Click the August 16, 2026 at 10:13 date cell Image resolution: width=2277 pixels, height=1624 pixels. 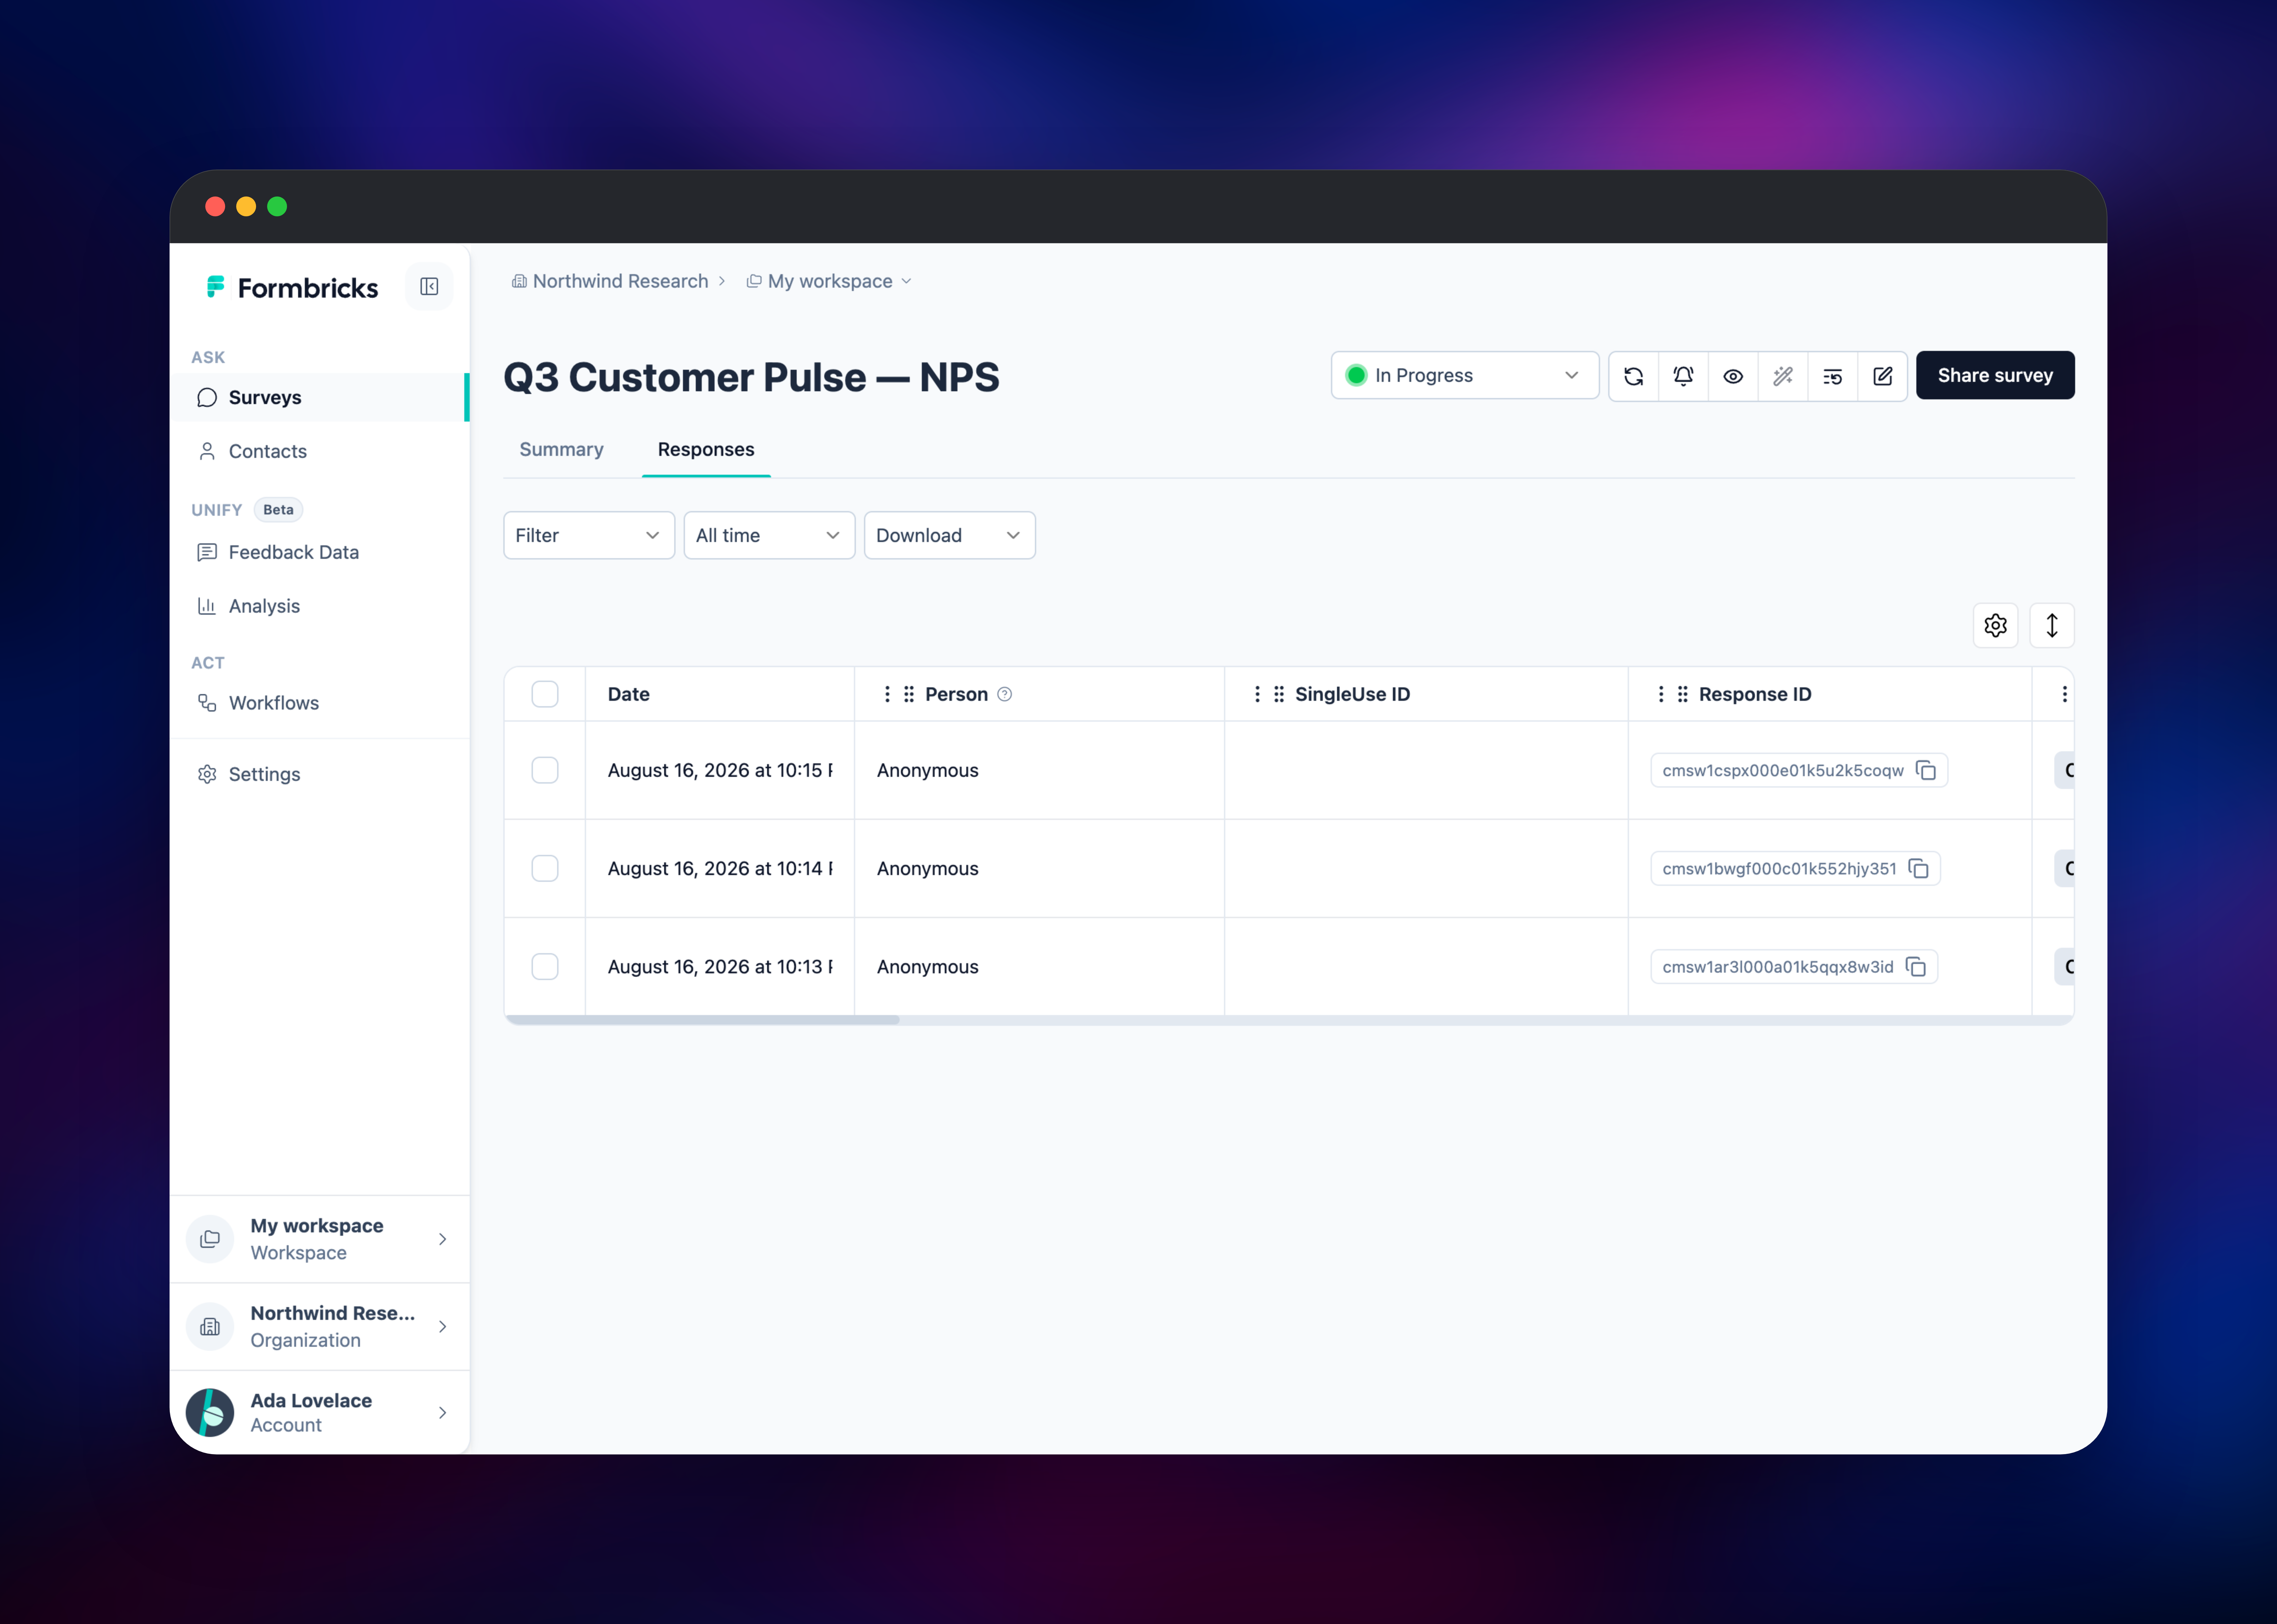720,967
